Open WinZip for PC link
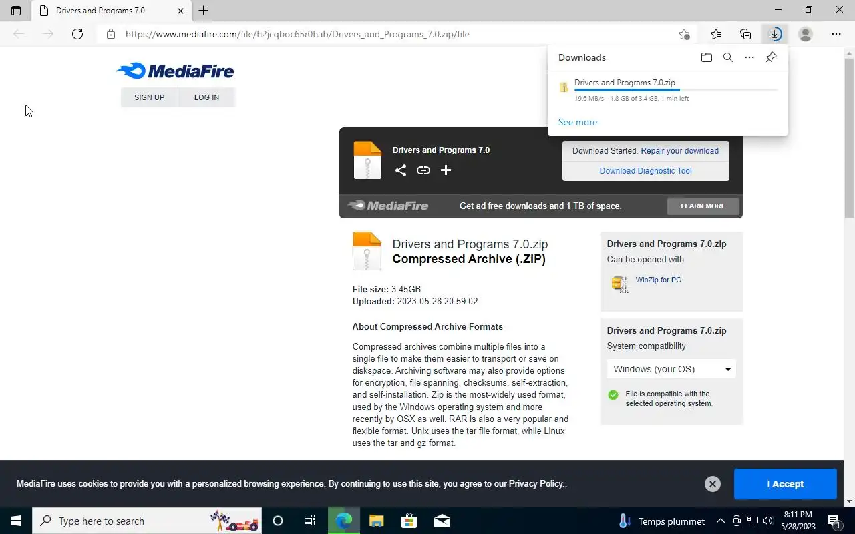Screen dimensions: 855x534 coord(659,280)
